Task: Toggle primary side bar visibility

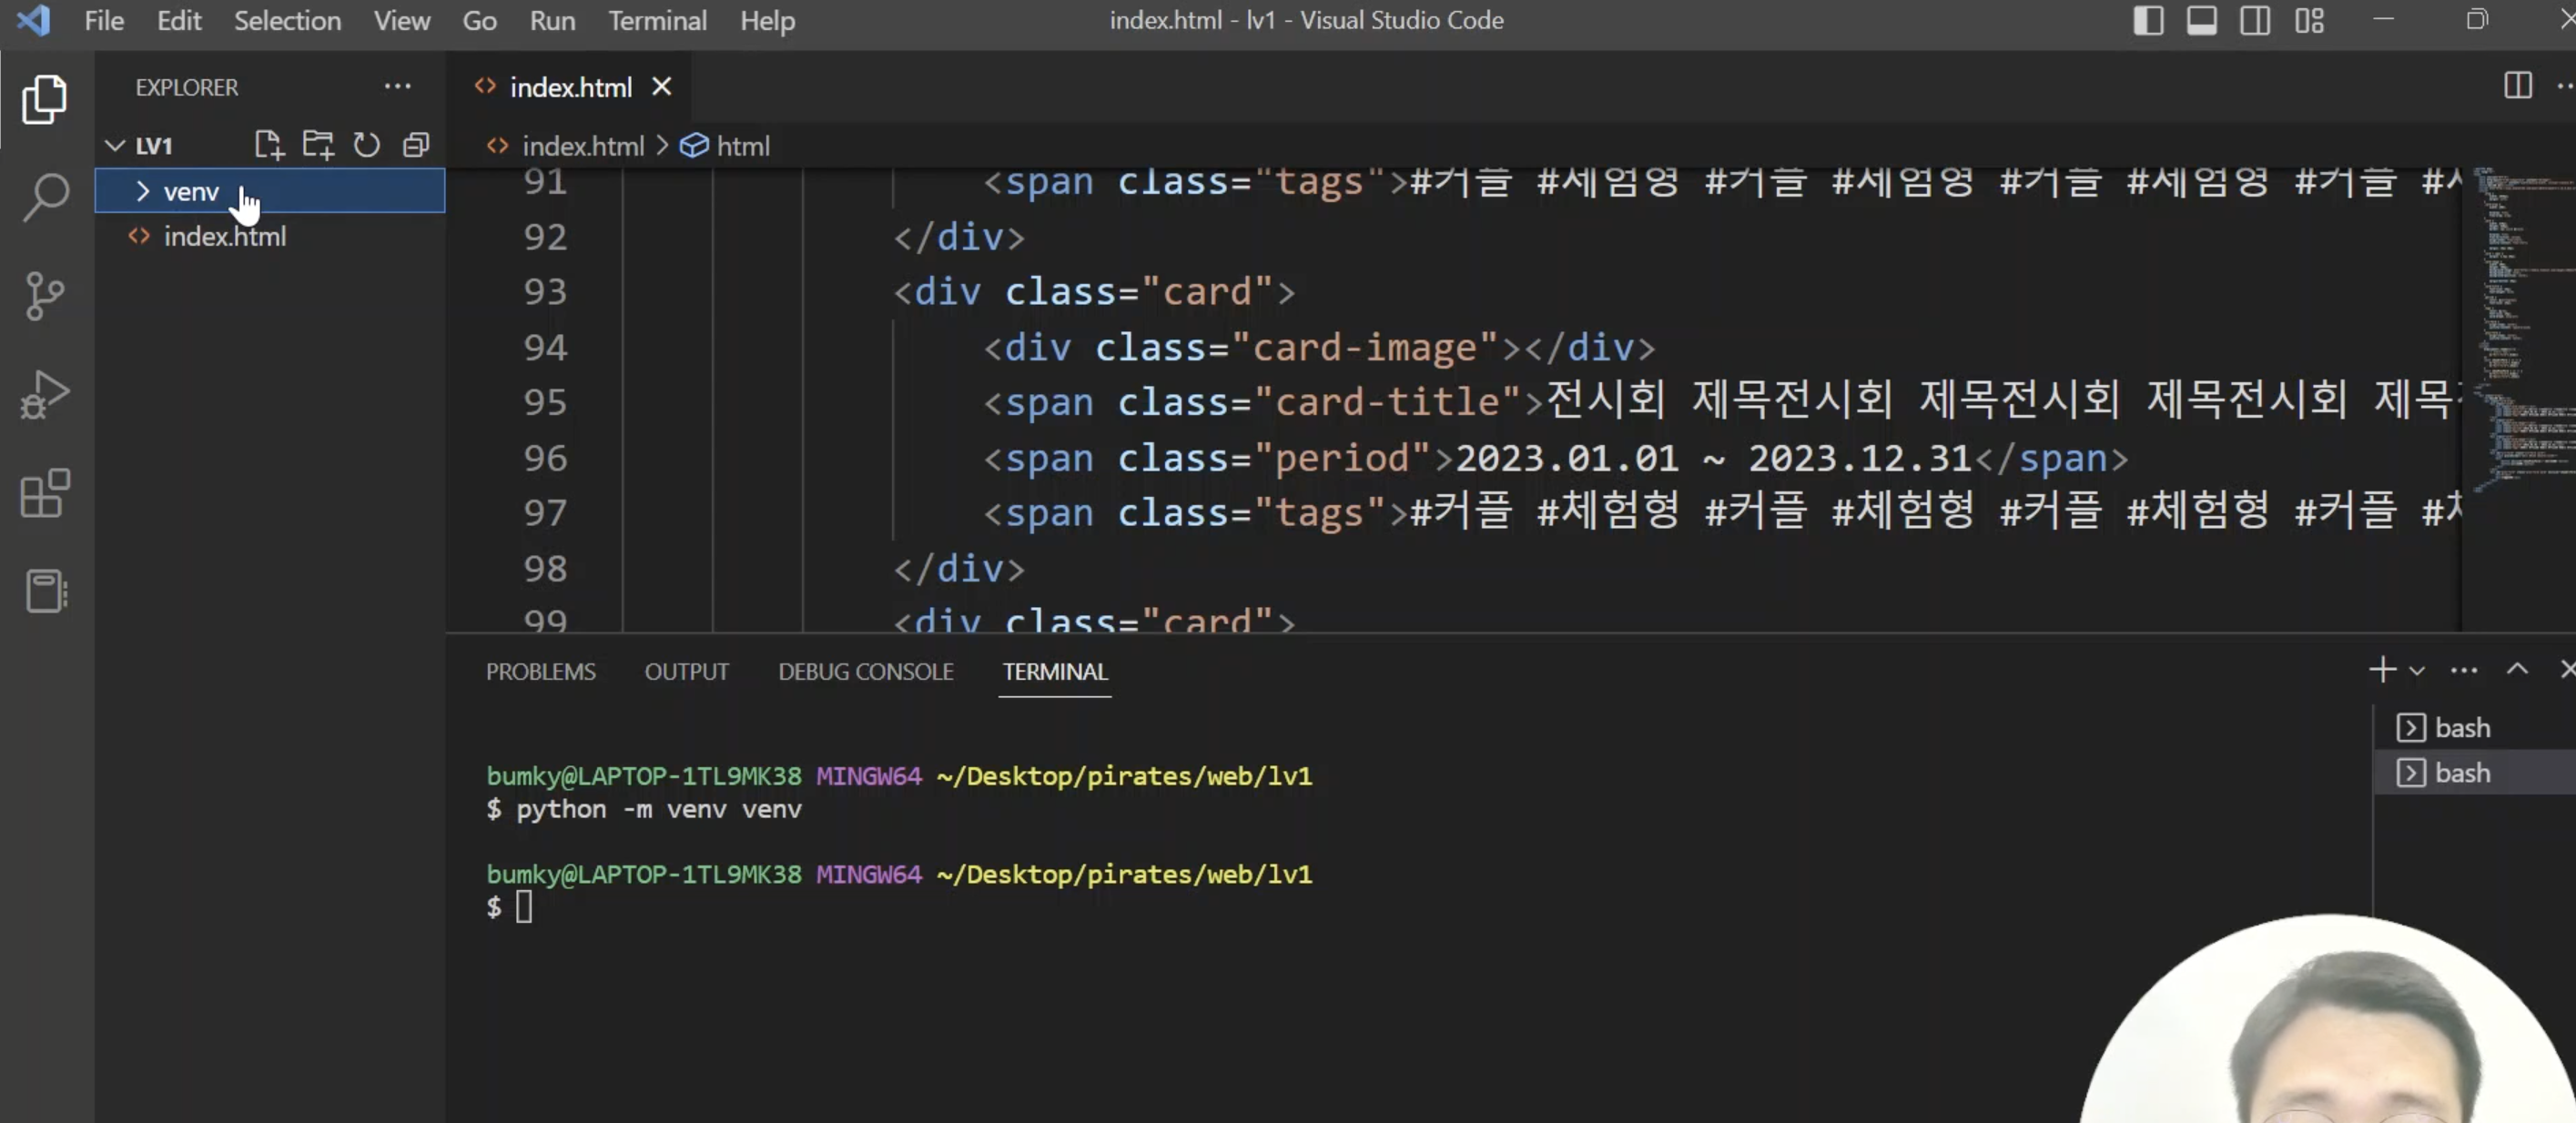Action: [2148, 20]
